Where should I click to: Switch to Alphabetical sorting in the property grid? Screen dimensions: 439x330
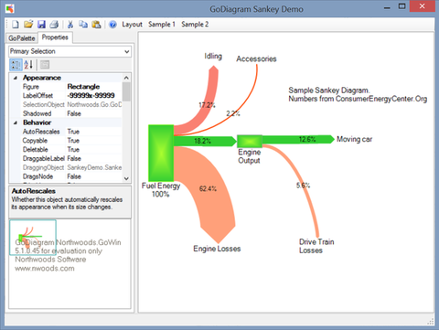(28, 65)
